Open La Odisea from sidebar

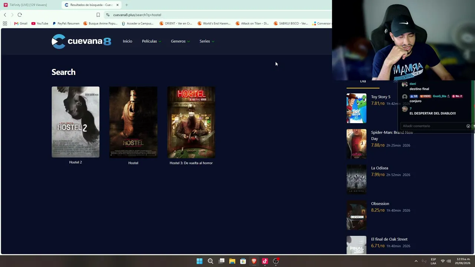[x=380, y=168]
